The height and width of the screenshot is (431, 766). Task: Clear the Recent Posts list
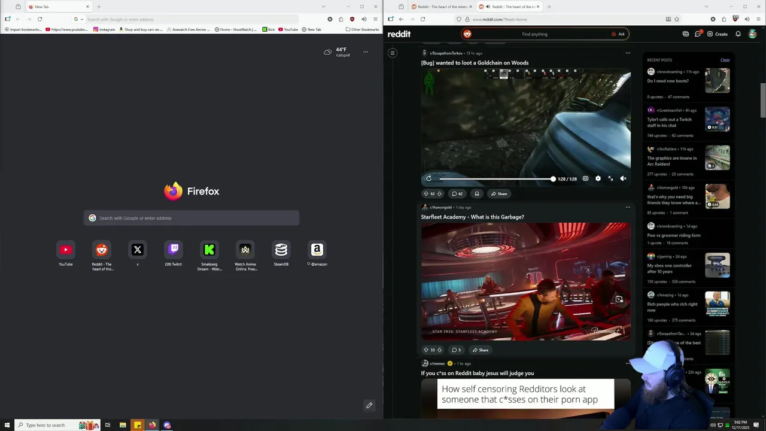coord(725,60)
